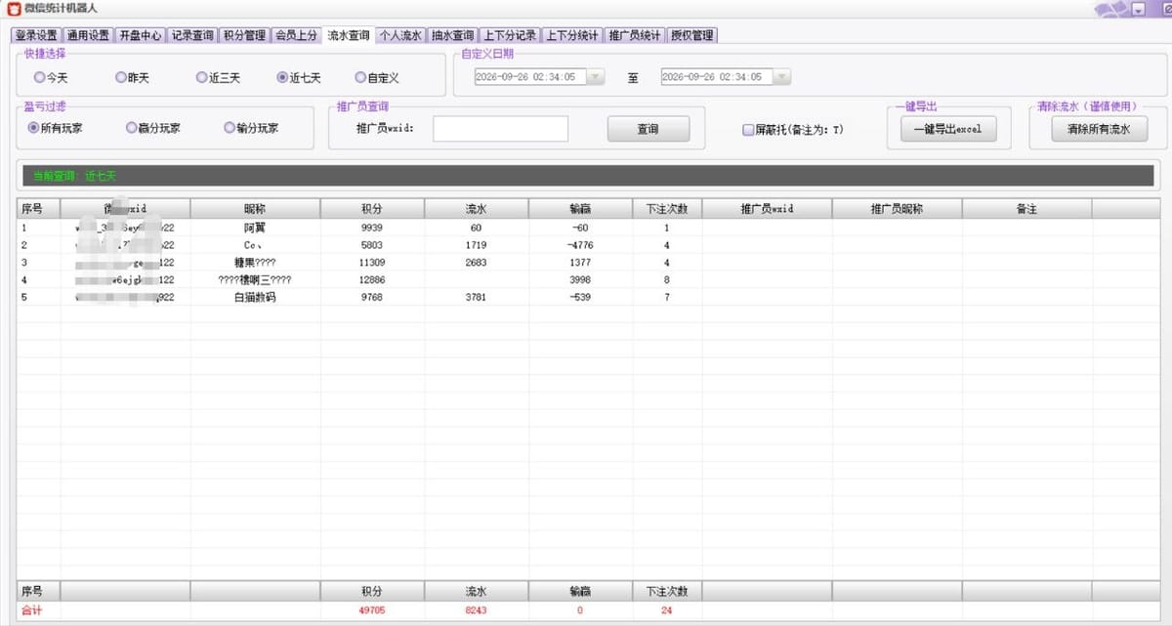Go to the 上下分统计 tab
1172x626 pixels.
click(571, 35)
